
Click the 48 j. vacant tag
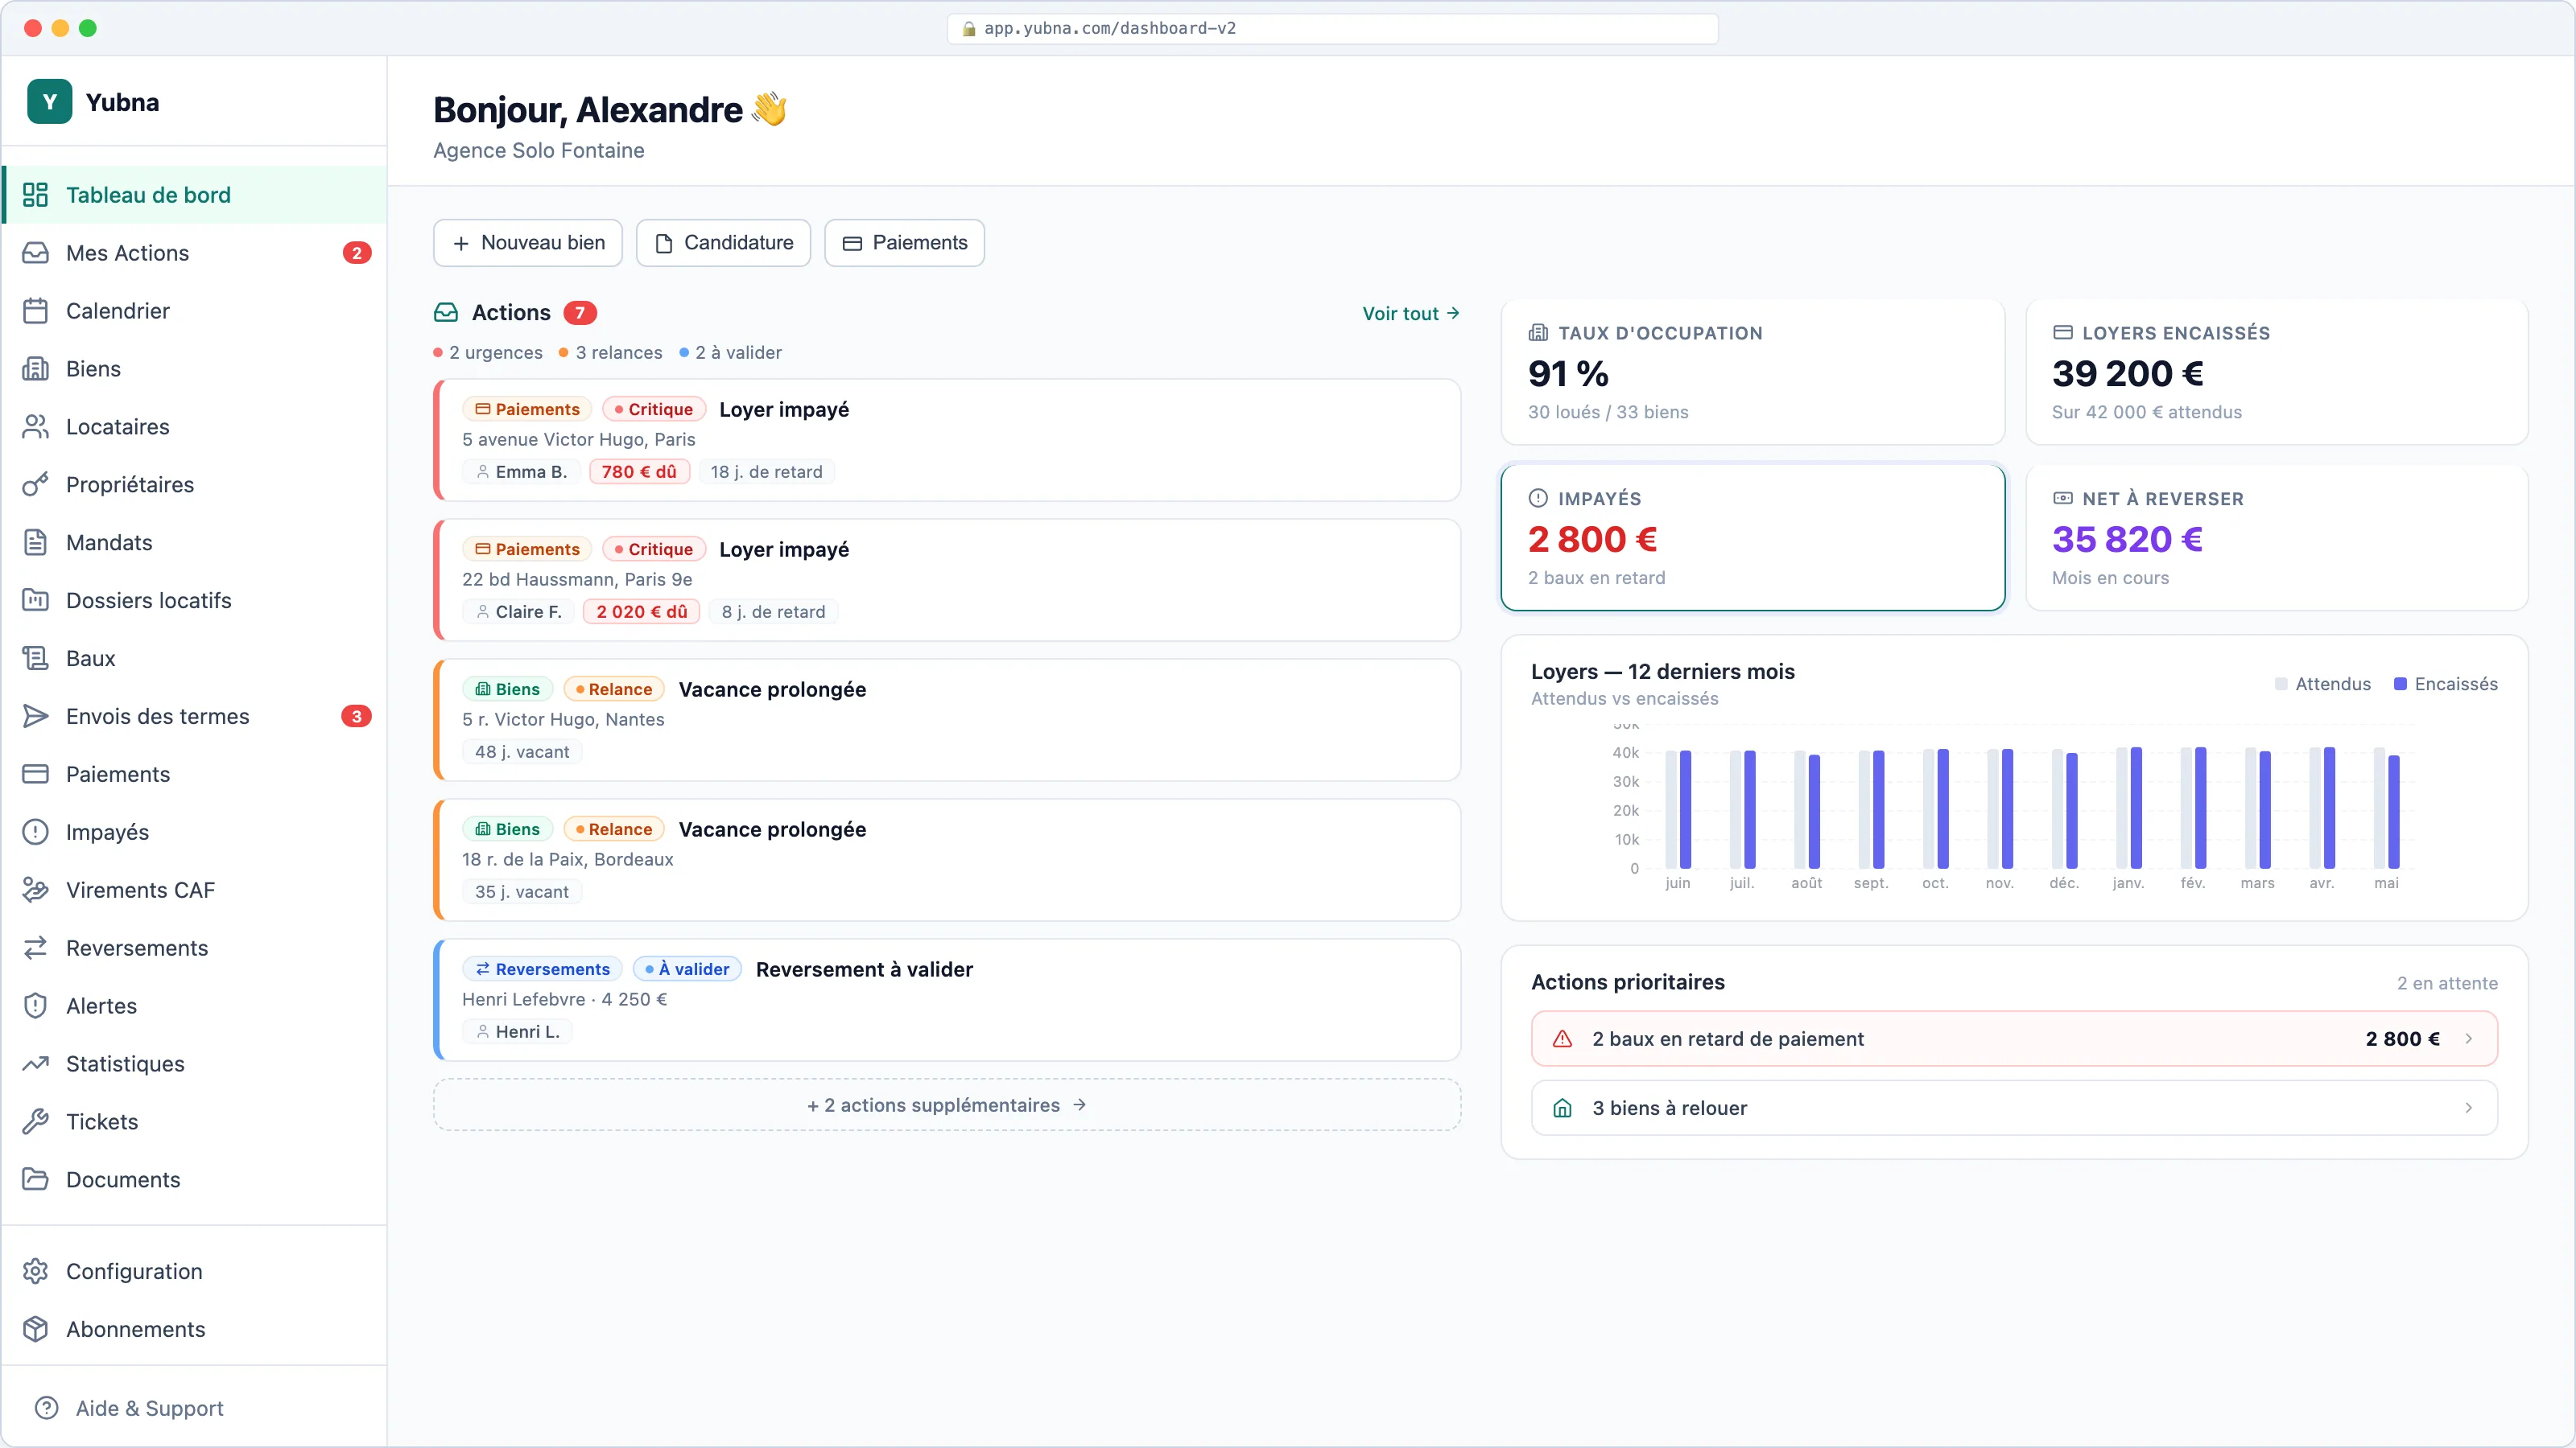[x=522, y=751]
